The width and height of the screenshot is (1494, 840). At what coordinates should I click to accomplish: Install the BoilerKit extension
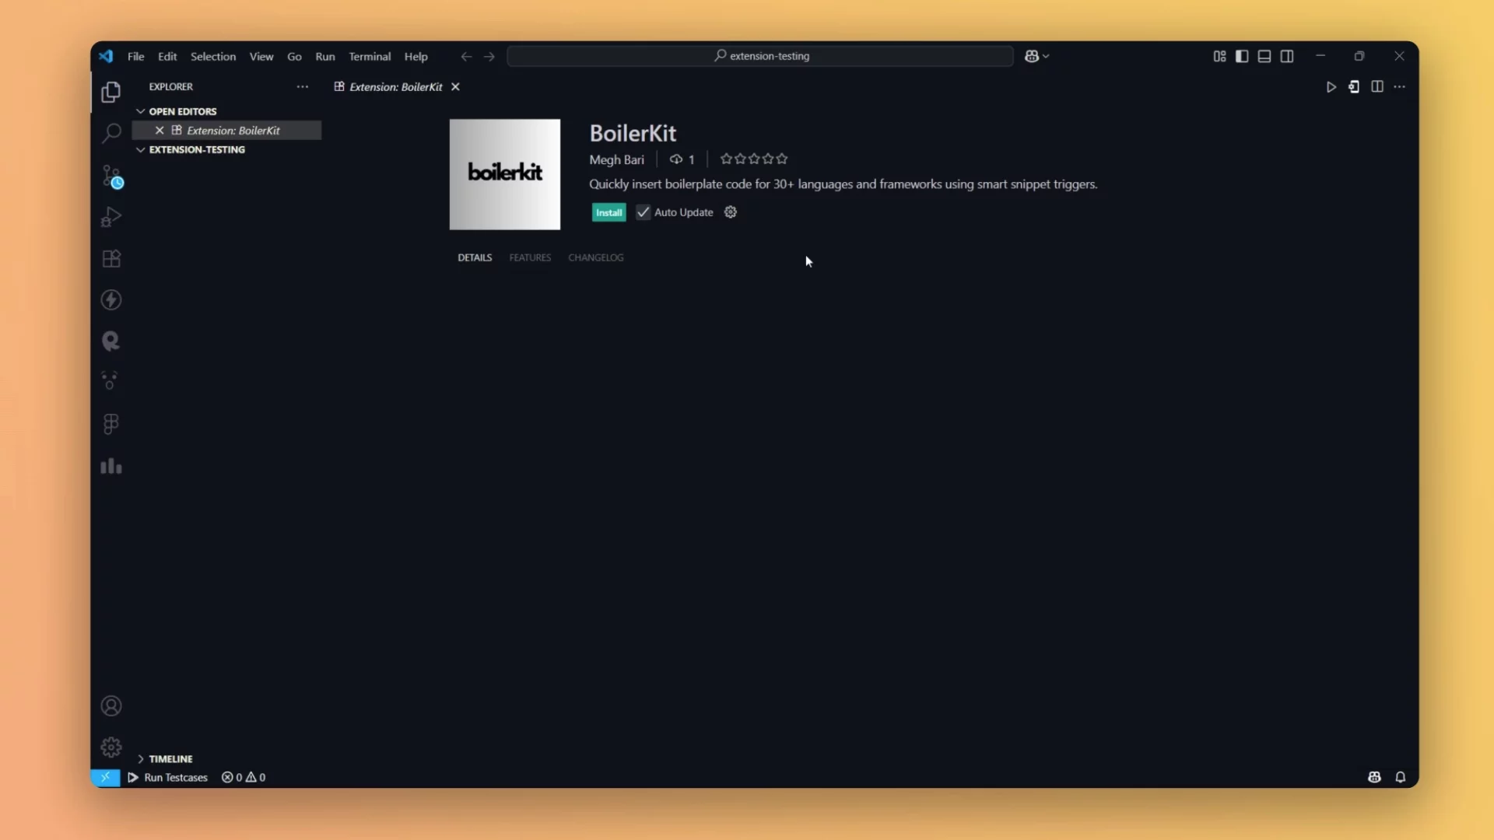(x=608, y=212)
